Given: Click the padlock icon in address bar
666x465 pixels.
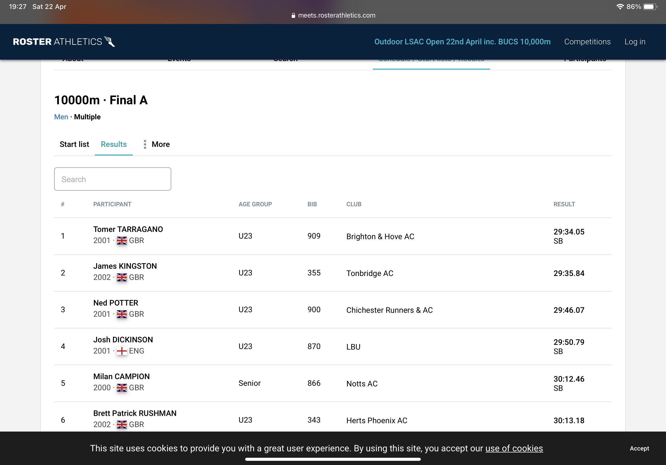Looking at the screenshot, I should (x=293, y=16).
